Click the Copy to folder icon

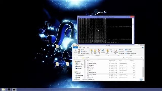tap(95, 51)
